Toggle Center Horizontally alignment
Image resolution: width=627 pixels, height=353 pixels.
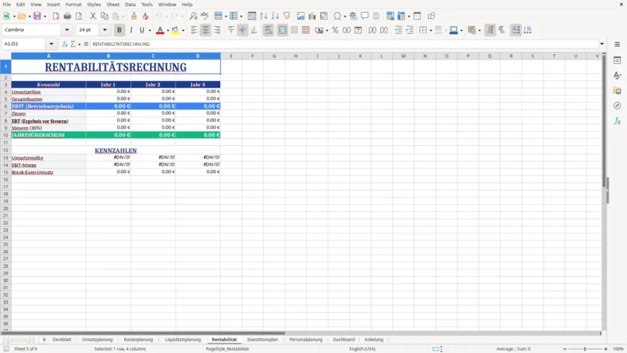(x=206, y=30)
